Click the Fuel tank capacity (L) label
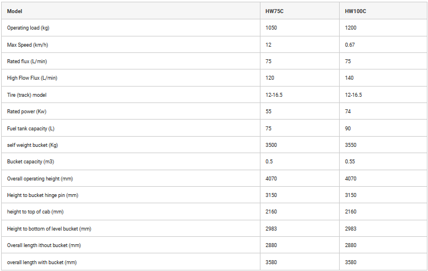The image size is (428, 271). coord(31,129)
